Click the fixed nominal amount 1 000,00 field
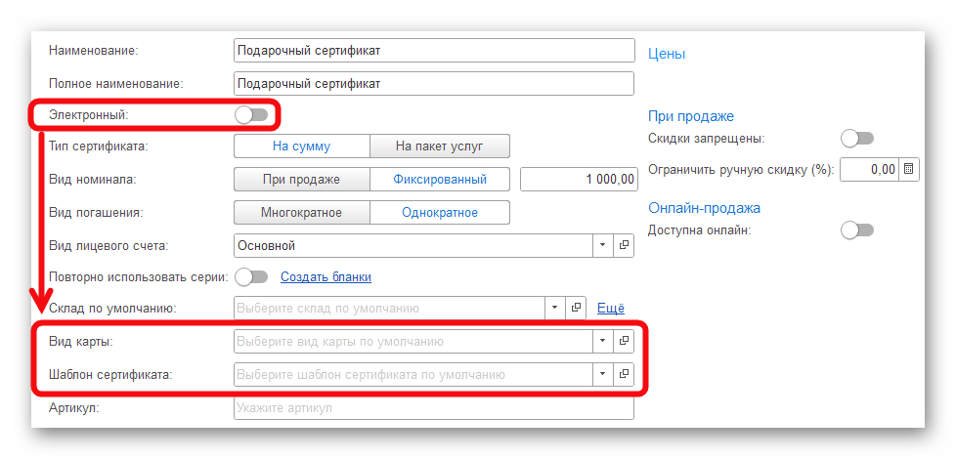Screen dimensions: 956x459 pyautogui.click(x=579, y=180)
